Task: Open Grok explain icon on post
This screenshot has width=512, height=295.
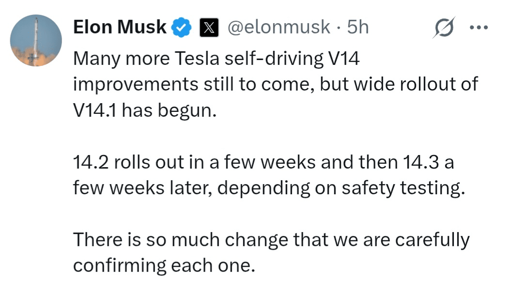Action: 445,27
